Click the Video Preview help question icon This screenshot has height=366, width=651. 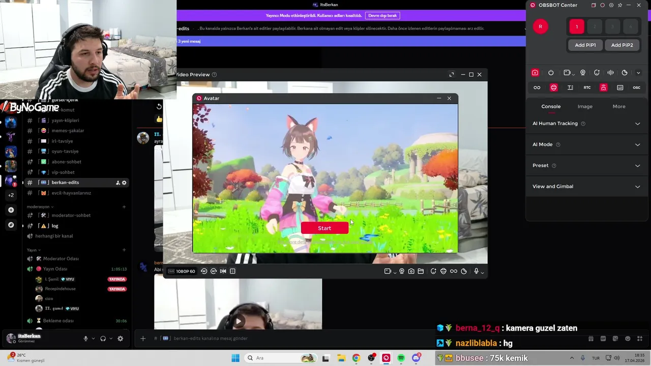click(x=214, y=75)
